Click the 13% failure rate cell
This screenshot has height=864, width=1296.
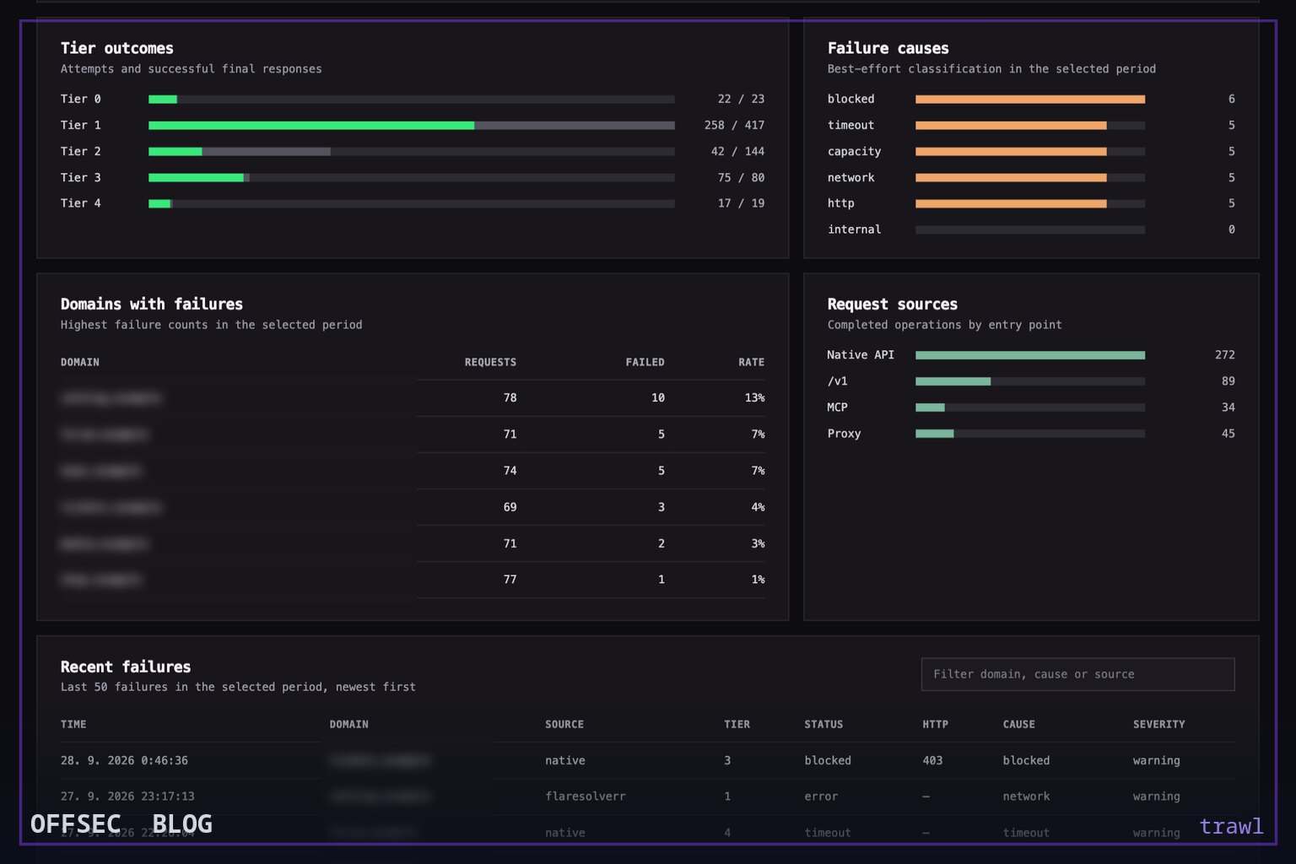click(754, 397)
